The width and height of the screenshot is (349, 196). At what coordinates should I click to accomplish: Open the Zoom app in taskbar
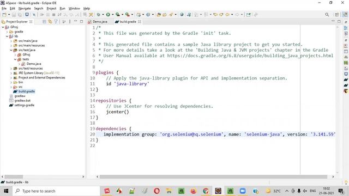click(x=242, y=191)
